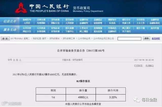Click 首页 in the breadcrumb path
The image size is (162, 107).
click(44, 39)
